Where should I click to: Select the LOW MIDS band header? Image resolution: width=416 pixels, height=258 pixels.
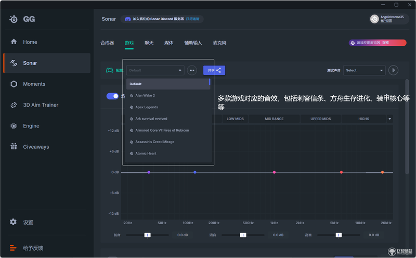[235, 119]
